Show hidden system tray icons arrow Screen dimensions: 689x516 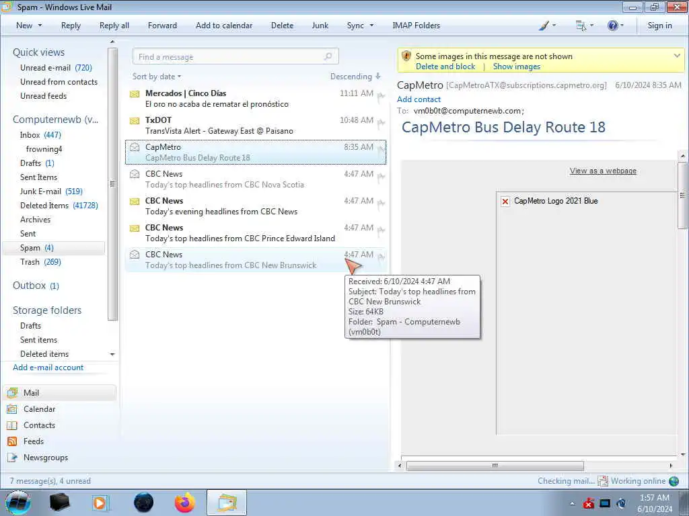pyautogui.click(x=572, y=504)
